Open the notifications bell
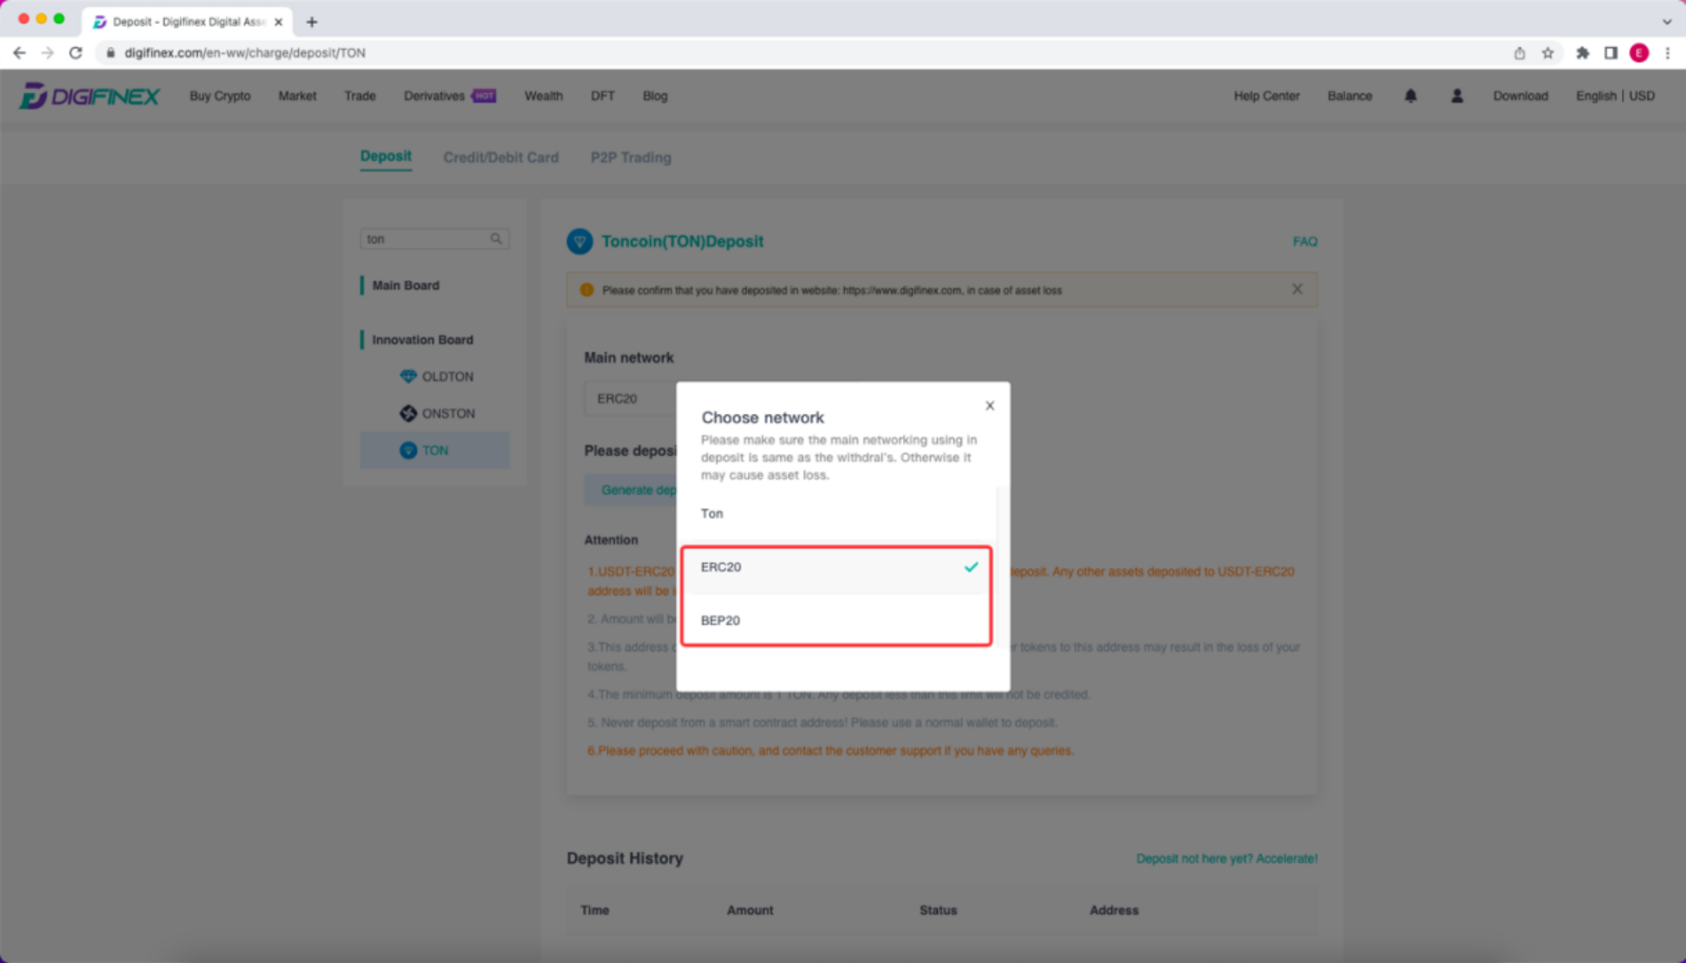The width and height of the screenshot is (1686, 963). pos(1410,96)
